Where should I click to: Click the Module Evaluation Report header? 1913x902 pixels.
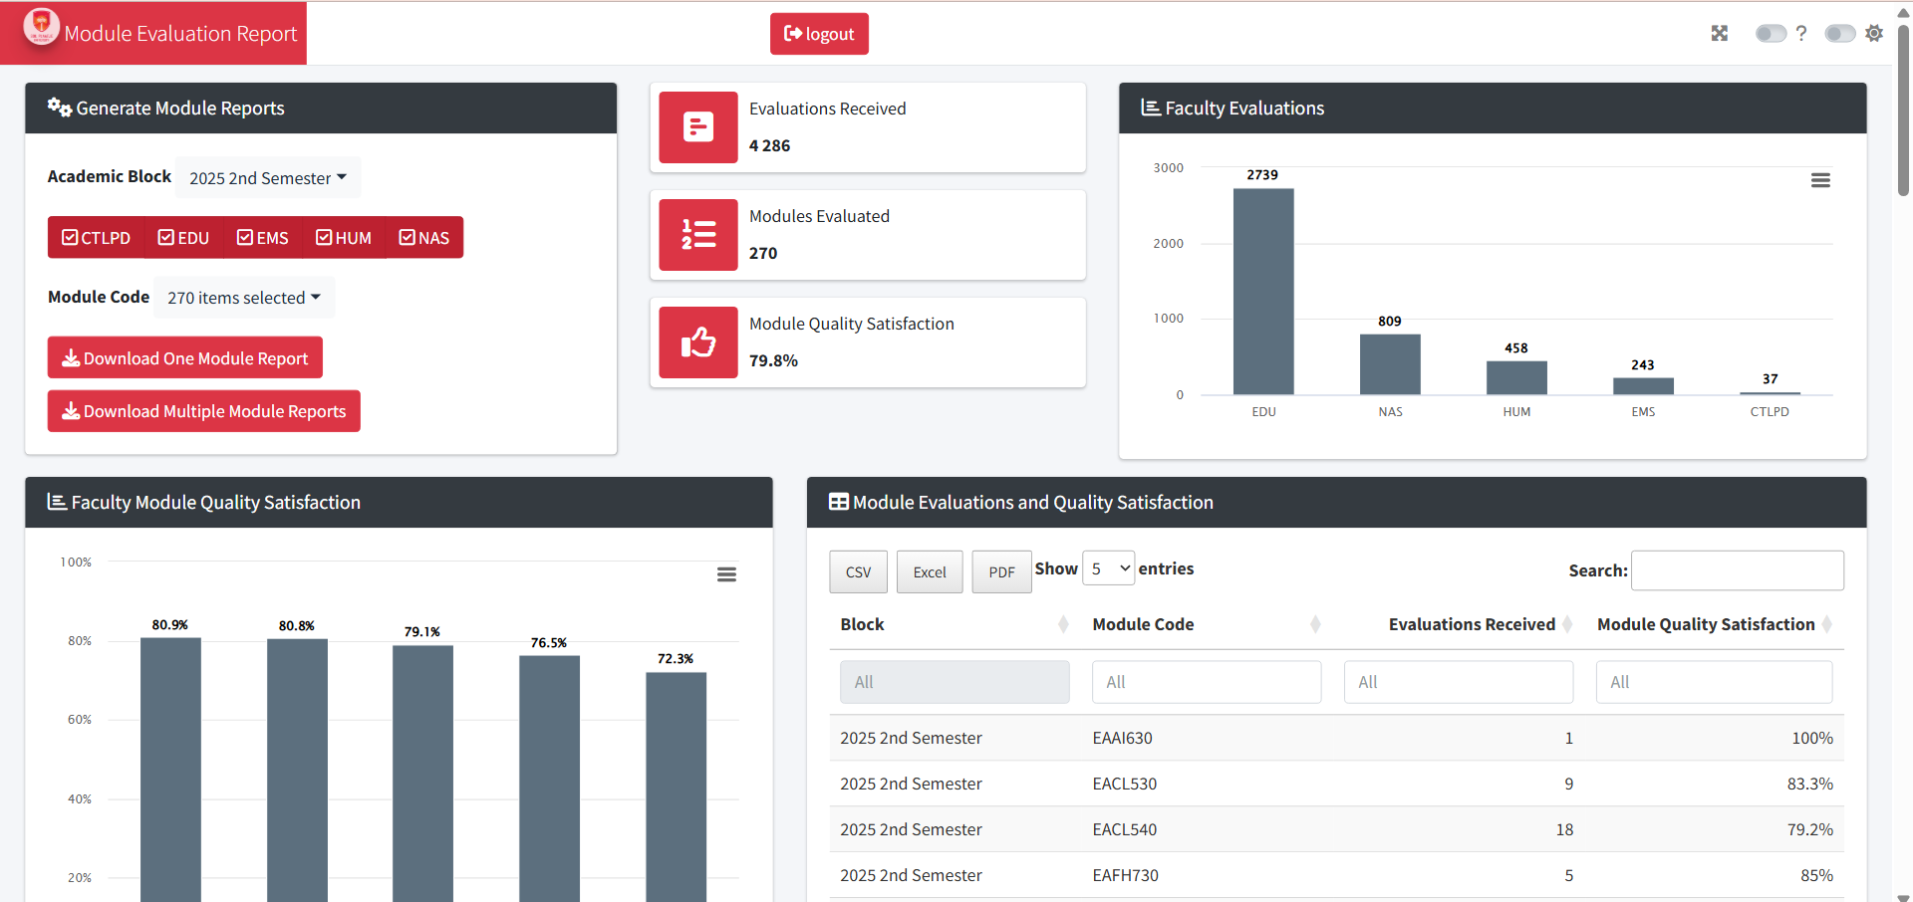coord(179,33)
